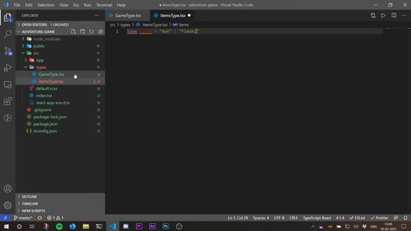Open the Run and Debug view
Screen dimensions: 411x231
8,67
